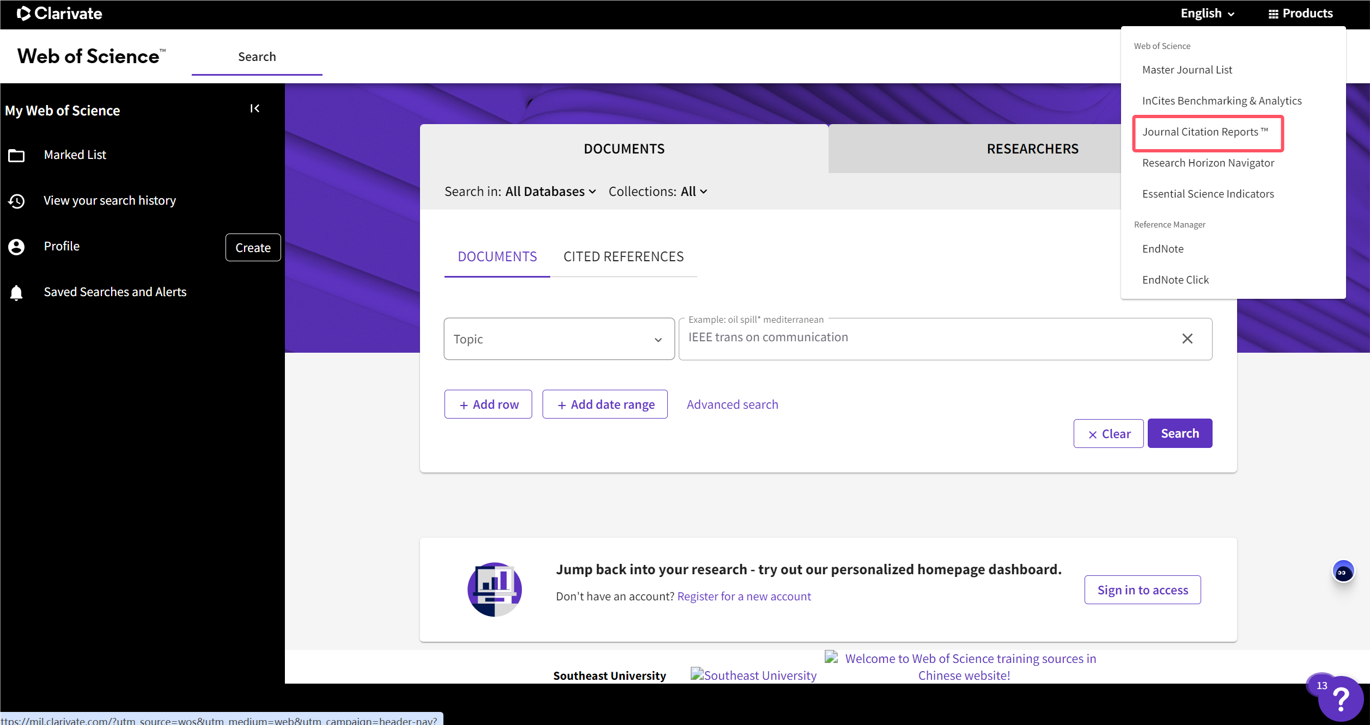1370x725 pixels.
Task: Open EndNote from Products menu
Action: pos(1162,249)
